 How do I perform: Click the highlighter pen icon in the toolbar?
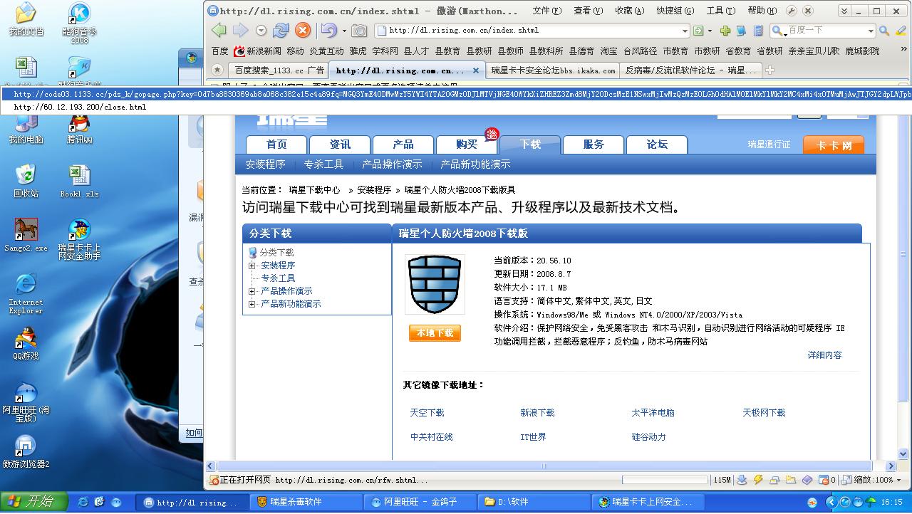(901, 31)
